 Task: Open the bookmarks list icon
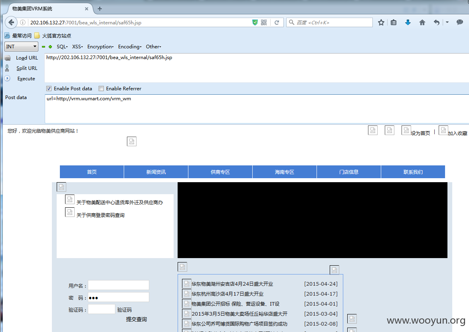point(394,22)
